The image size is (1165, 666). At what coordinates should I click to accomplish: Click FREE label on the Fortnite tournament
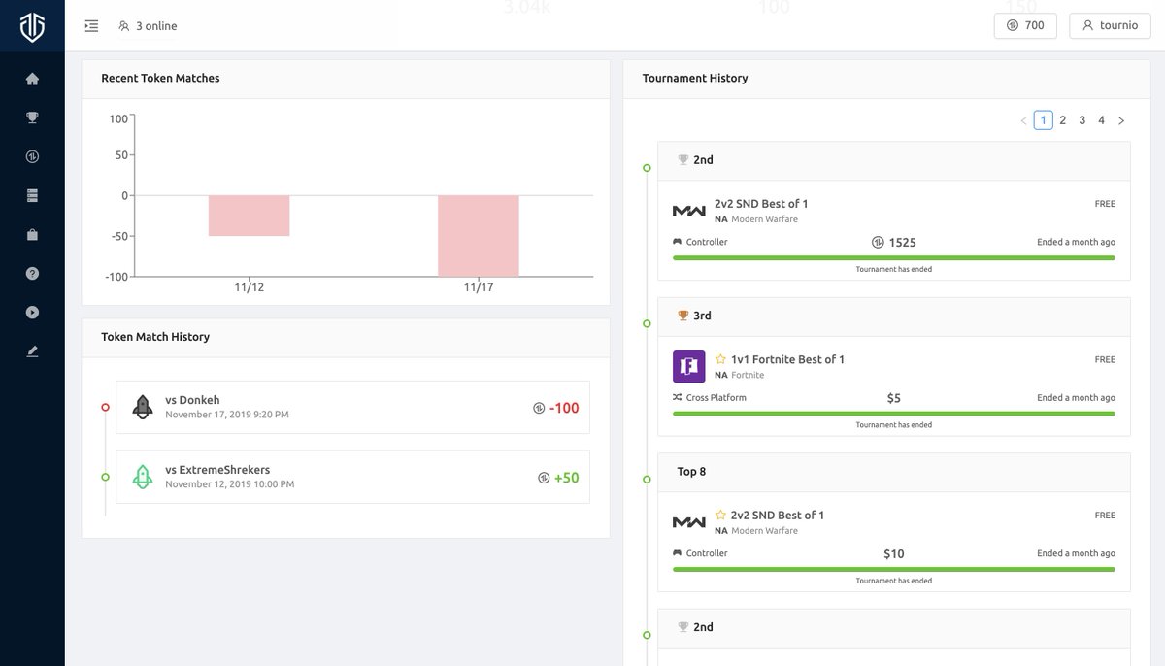pos(1105,359)
